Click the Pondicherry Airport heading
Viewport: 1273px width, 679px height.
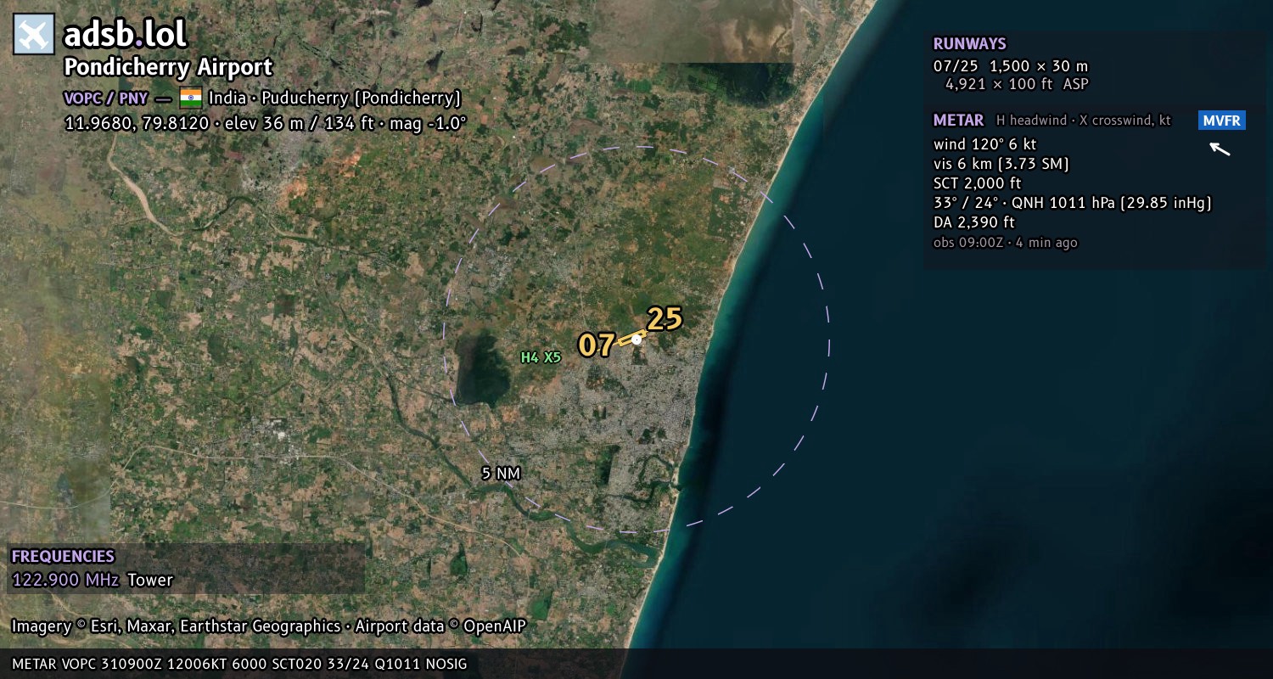coord(168,67)
